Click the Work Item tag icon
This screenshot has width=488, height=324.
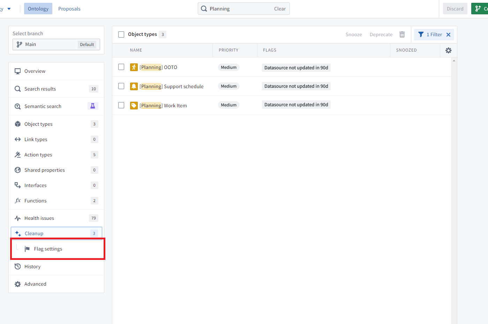[134, 106]
